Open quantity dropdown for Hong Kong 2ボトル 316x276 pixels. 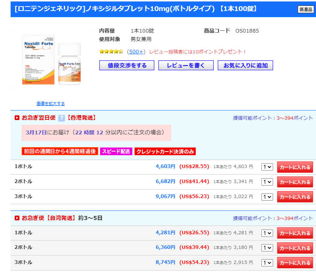click(x=267, y=182)
